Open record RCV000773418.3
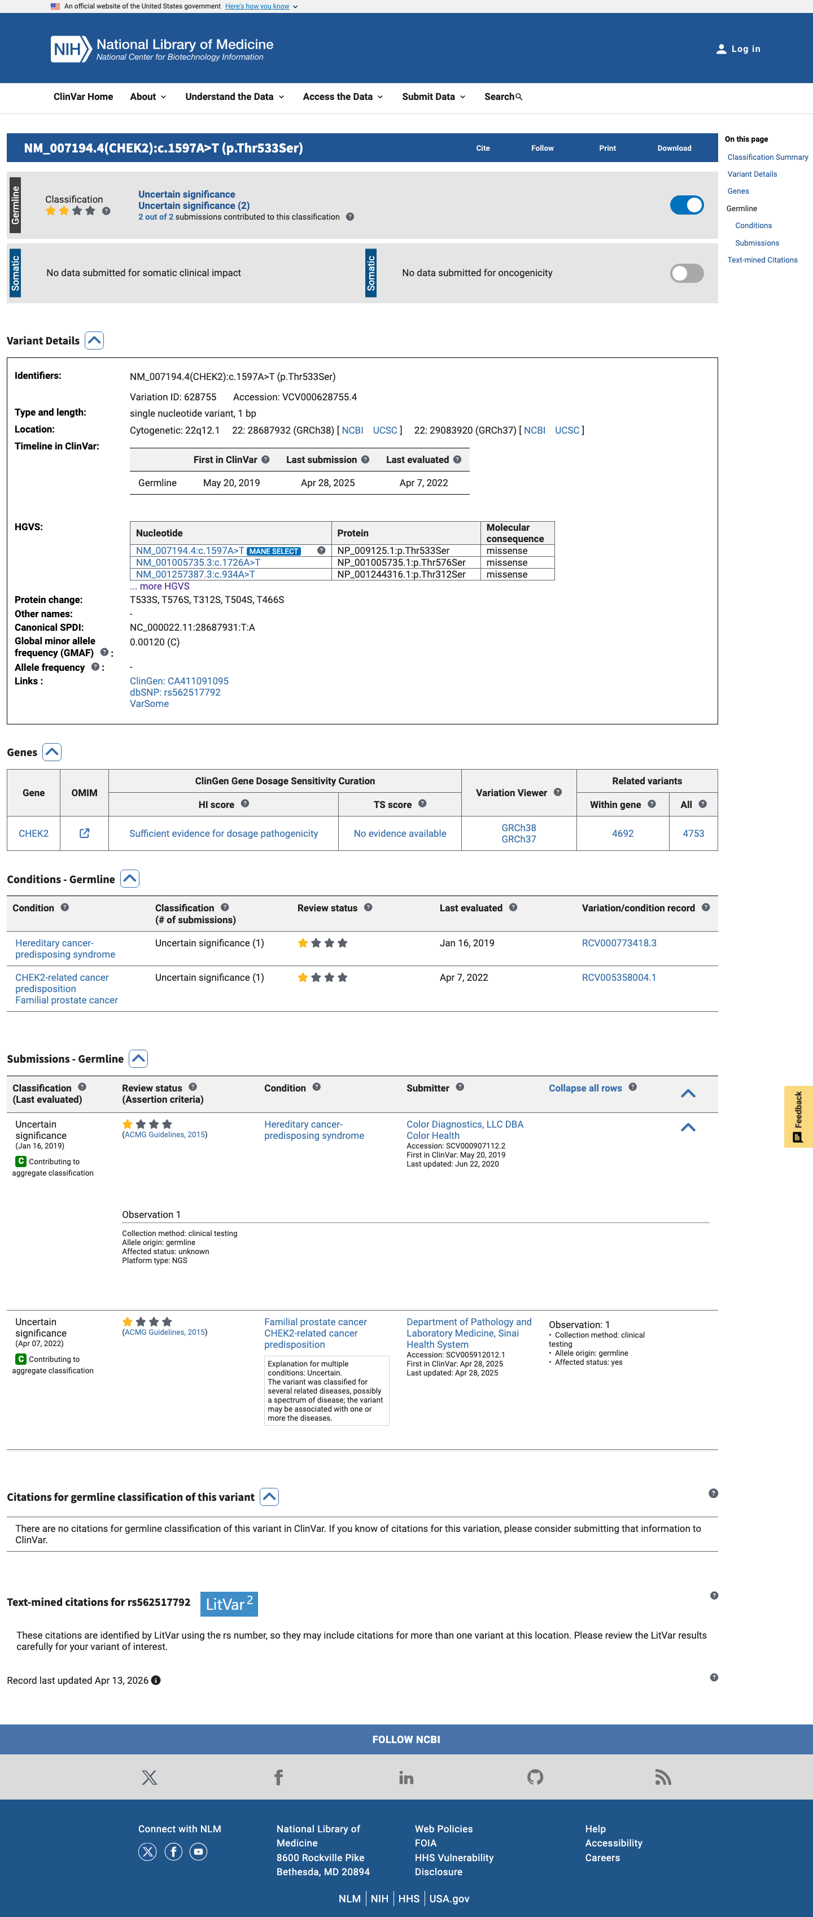The image size is (813, 1917). 619,943
